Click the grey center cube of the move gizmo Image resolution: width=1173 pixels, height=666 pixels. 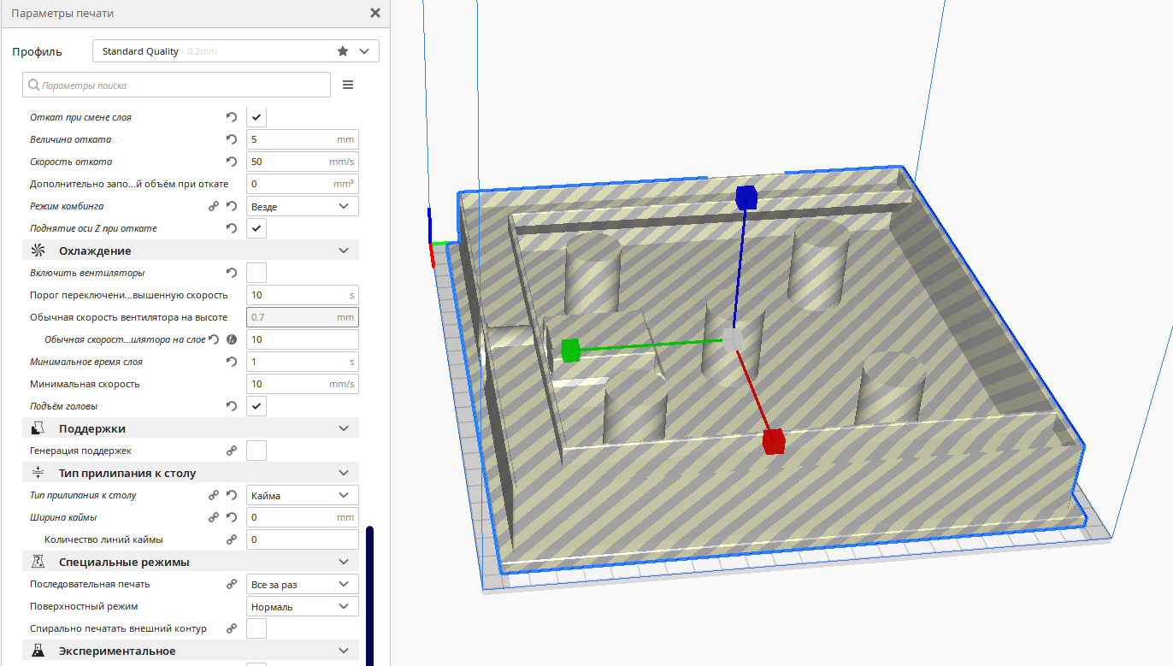(732, 339)
